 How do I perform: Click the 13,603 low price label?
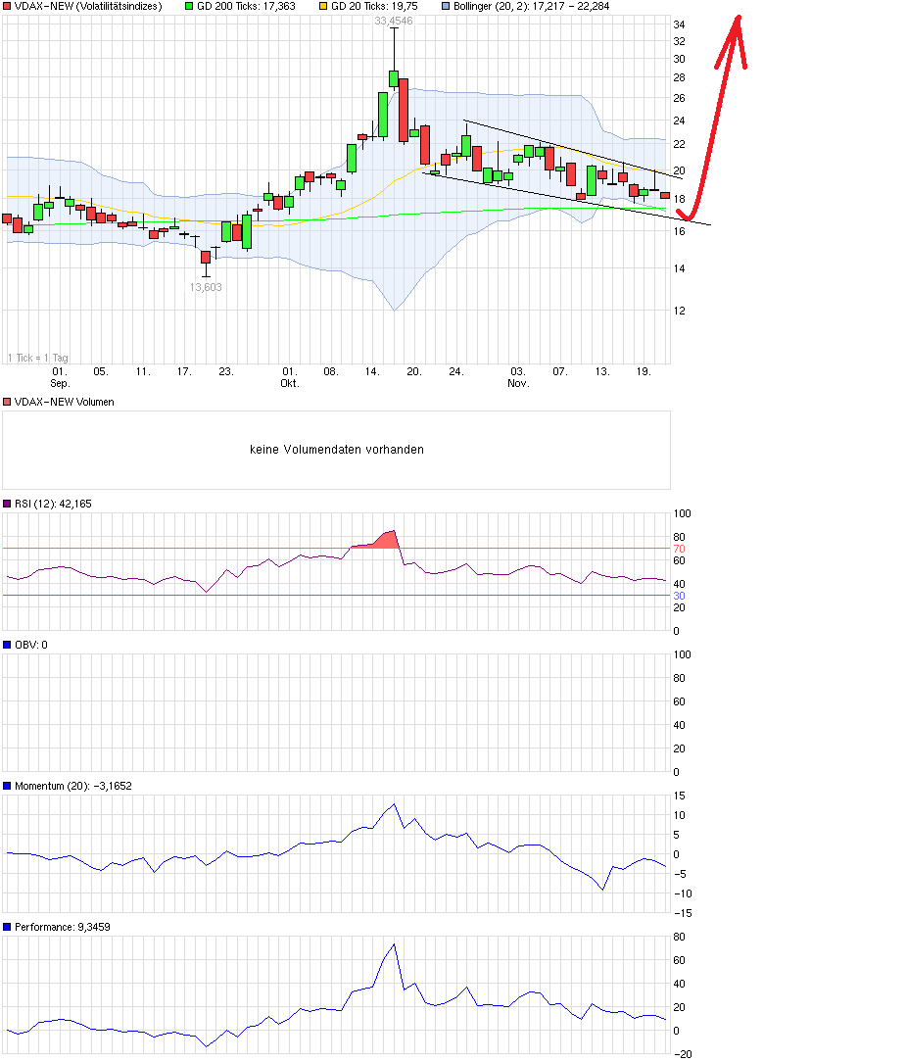[x=206, y=287]
